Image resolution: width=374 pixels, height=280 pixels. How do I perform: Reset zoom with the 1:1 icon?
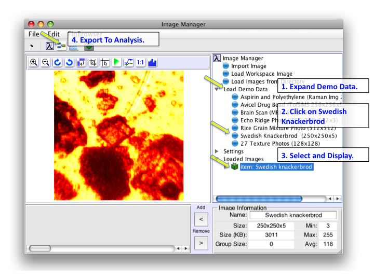[x=140, y=62]
